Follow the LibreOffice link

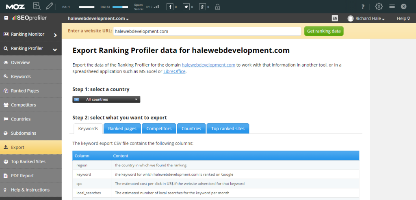point(174,71)
